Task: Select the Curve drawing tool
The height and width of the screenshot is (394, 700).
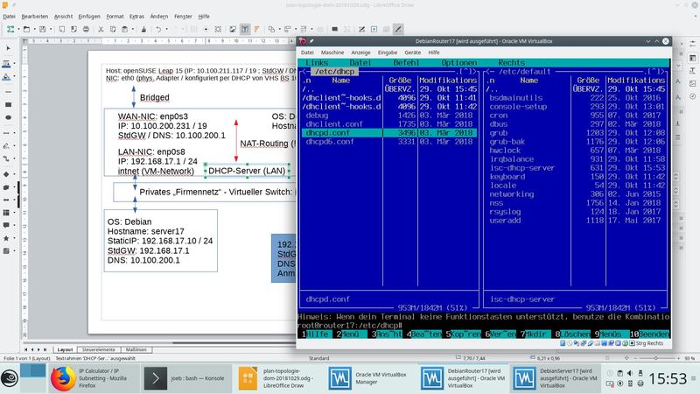Action: coord(6,145)
